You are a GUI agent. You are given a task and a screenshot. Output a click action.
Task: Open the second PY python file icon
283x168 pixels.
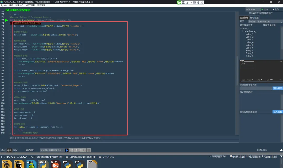pyautogui.click(x=80, y=164)
